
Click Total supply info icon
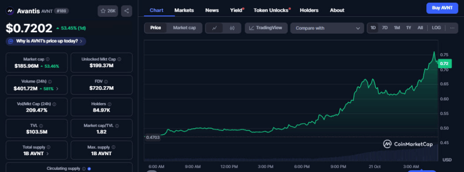pyautogui.click(x=48, y=147)
